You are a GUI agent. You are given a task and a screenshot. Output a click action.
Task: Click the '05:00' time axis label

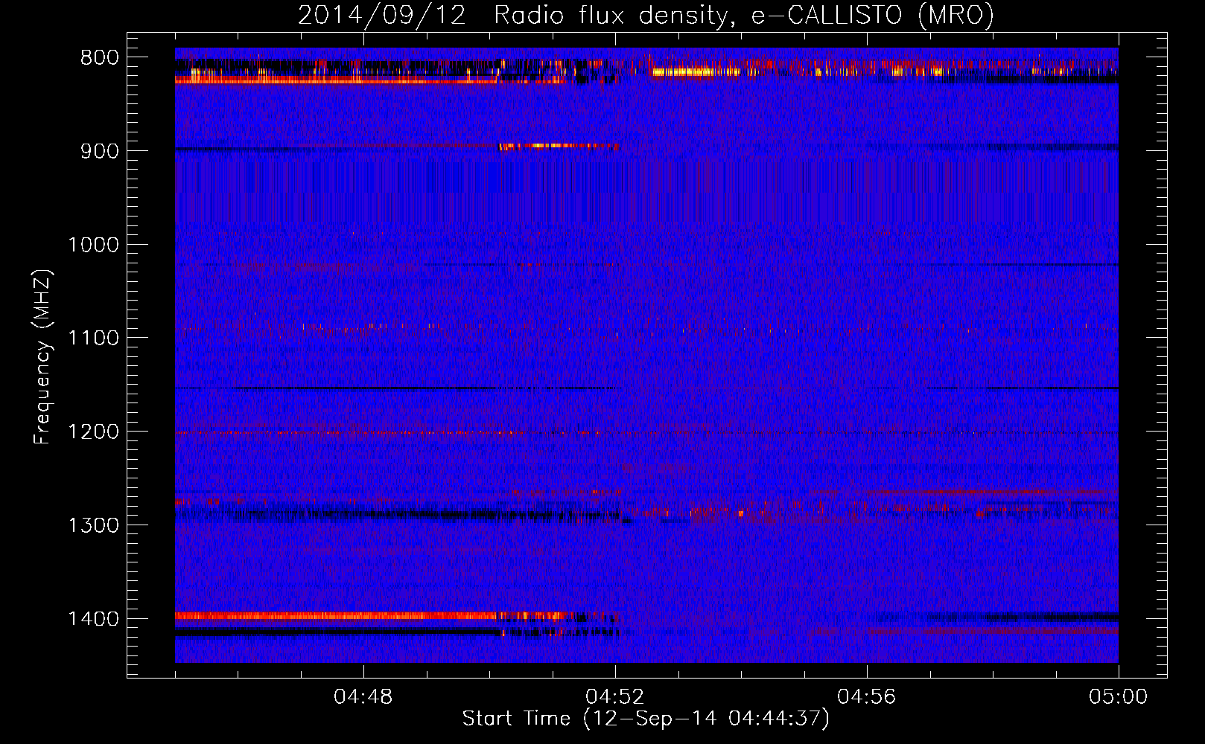pyautogui.click(x=1119, y=697)
